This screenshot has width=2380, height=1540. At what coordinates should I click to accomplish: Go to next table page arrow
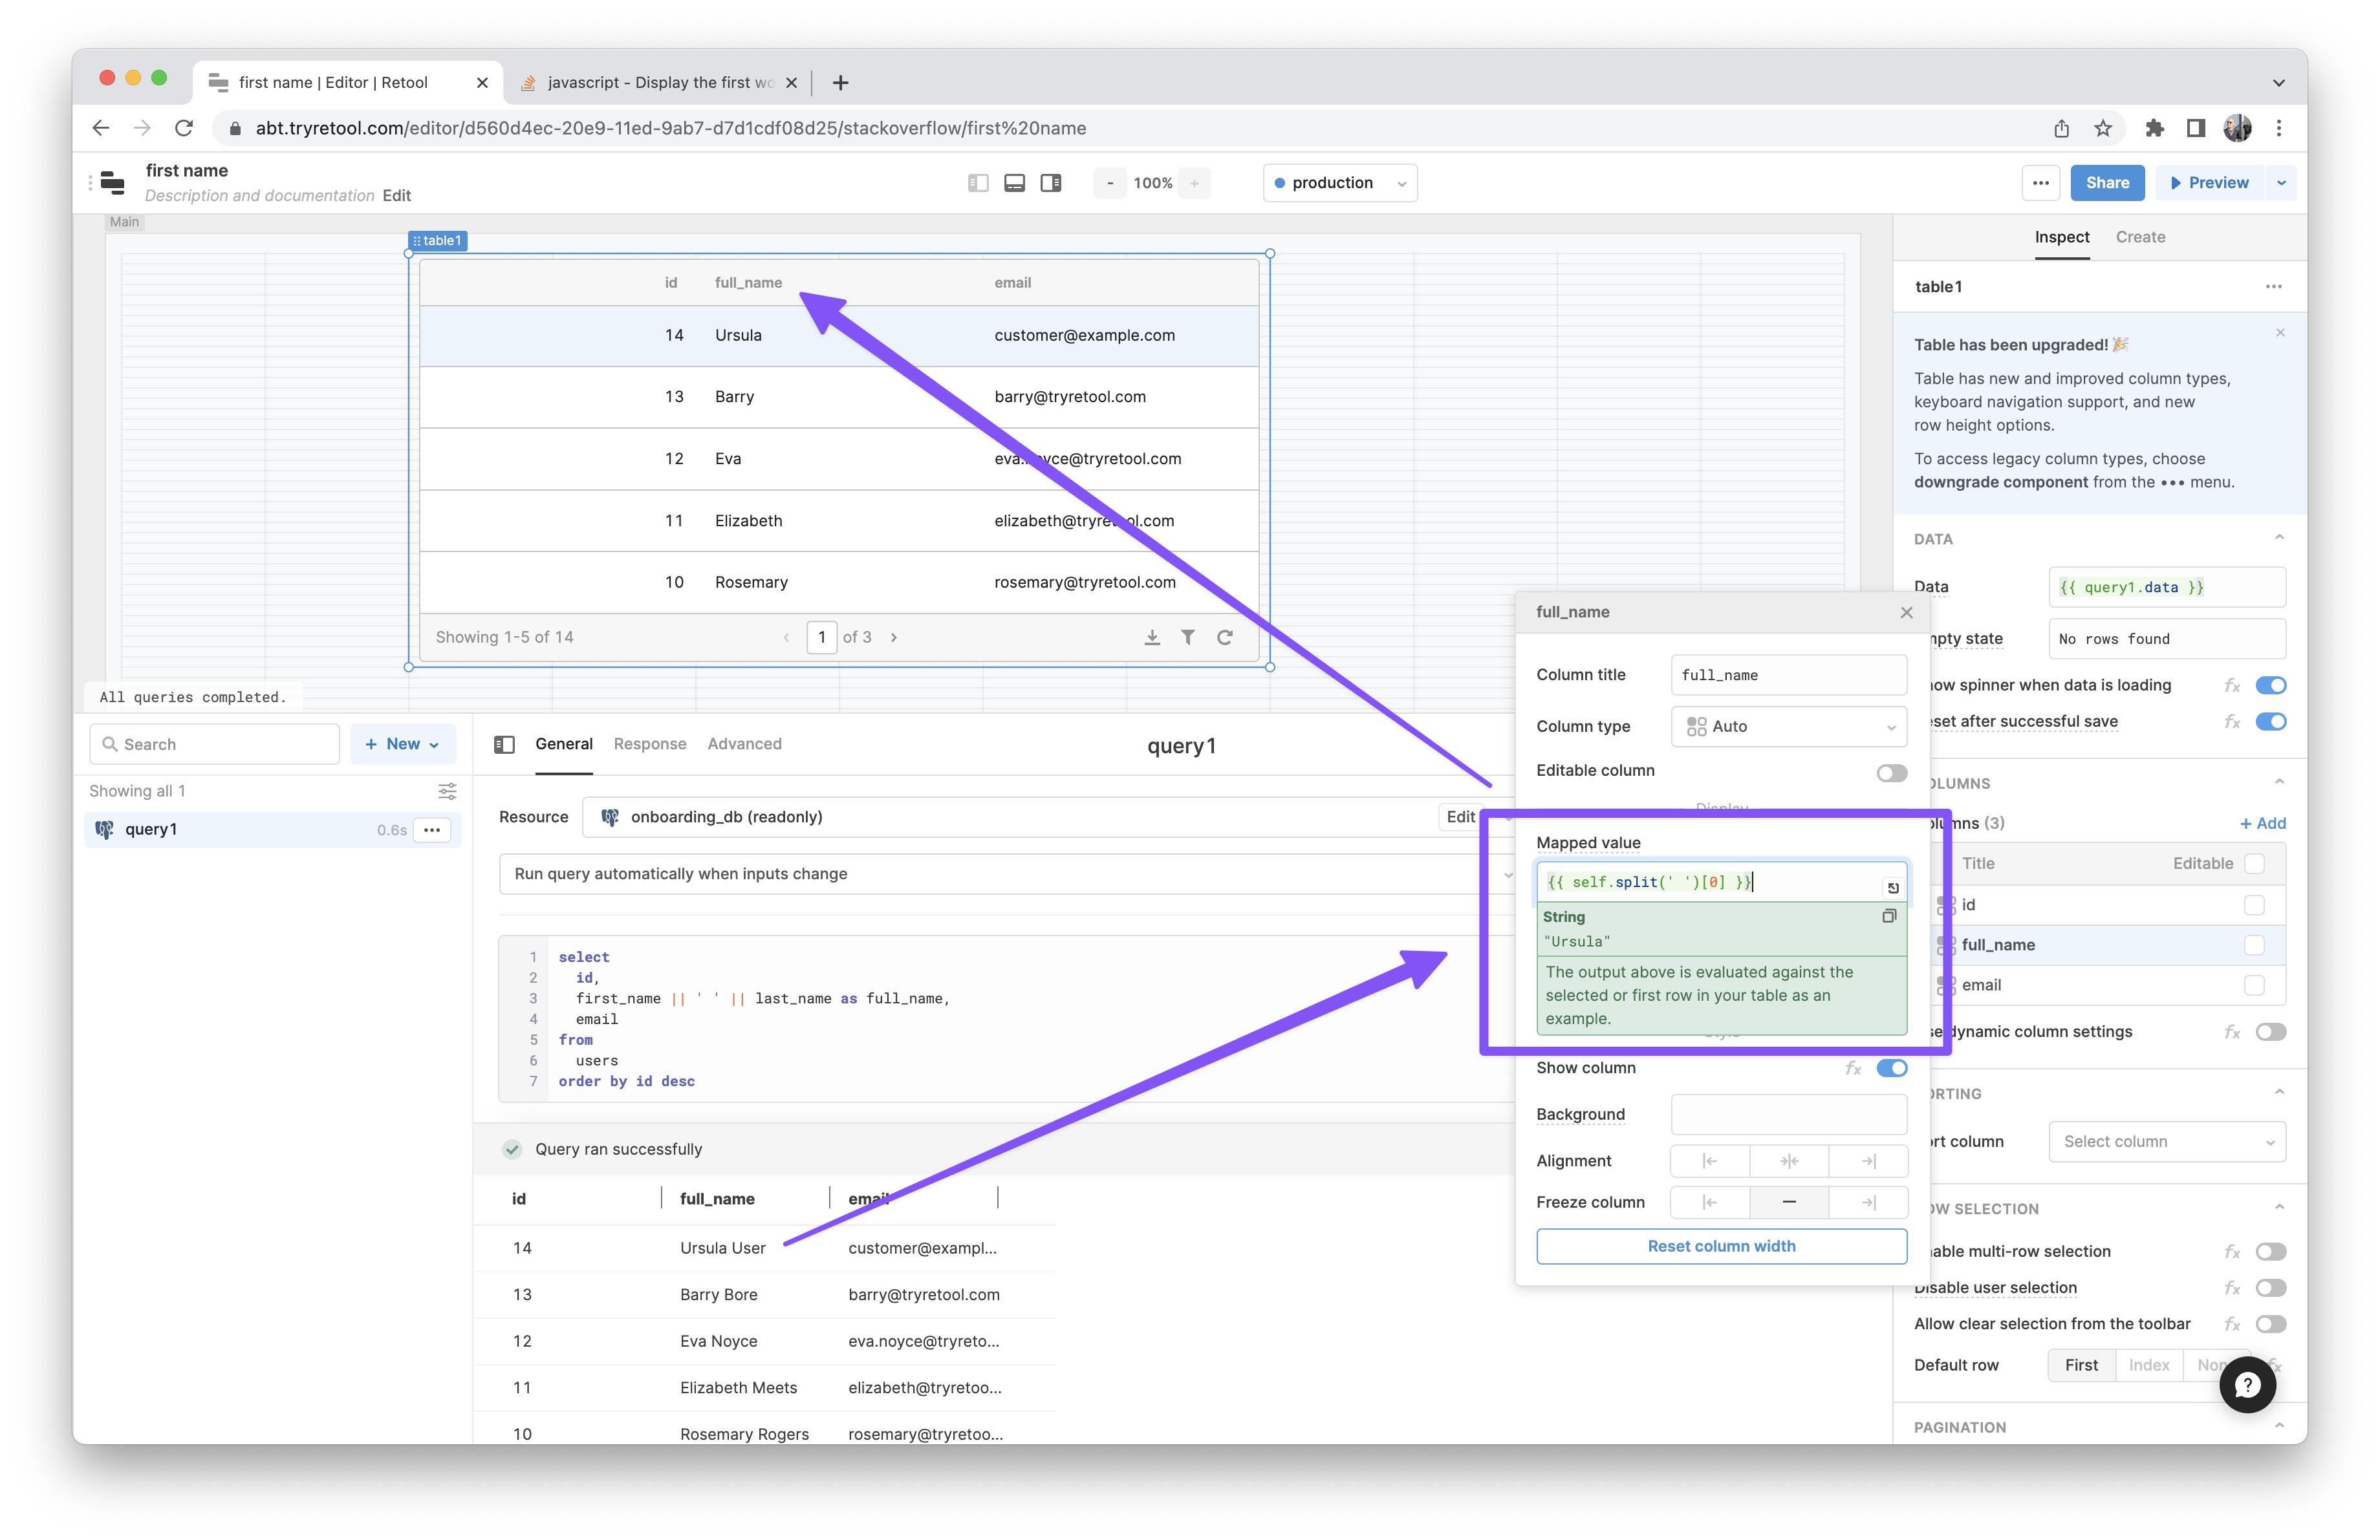[893, 637]
